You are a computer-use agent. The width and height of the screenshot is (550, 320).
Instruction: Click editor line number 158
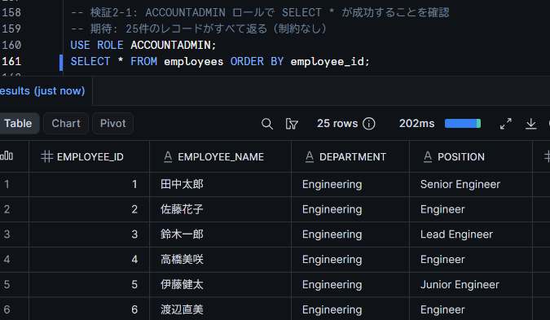pyautogui.click(x=11, y=12)
